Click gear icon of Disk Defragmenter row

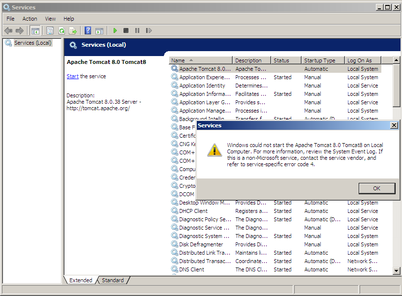(x=175, y=244)
